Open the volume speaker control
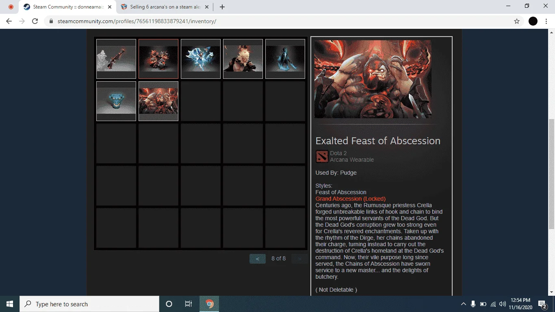Screen dimensions: 555x312 tap(503, 304)
